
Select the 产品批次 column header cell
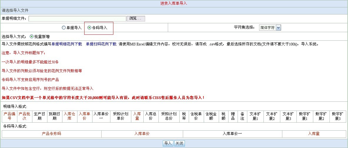[24, 116]
